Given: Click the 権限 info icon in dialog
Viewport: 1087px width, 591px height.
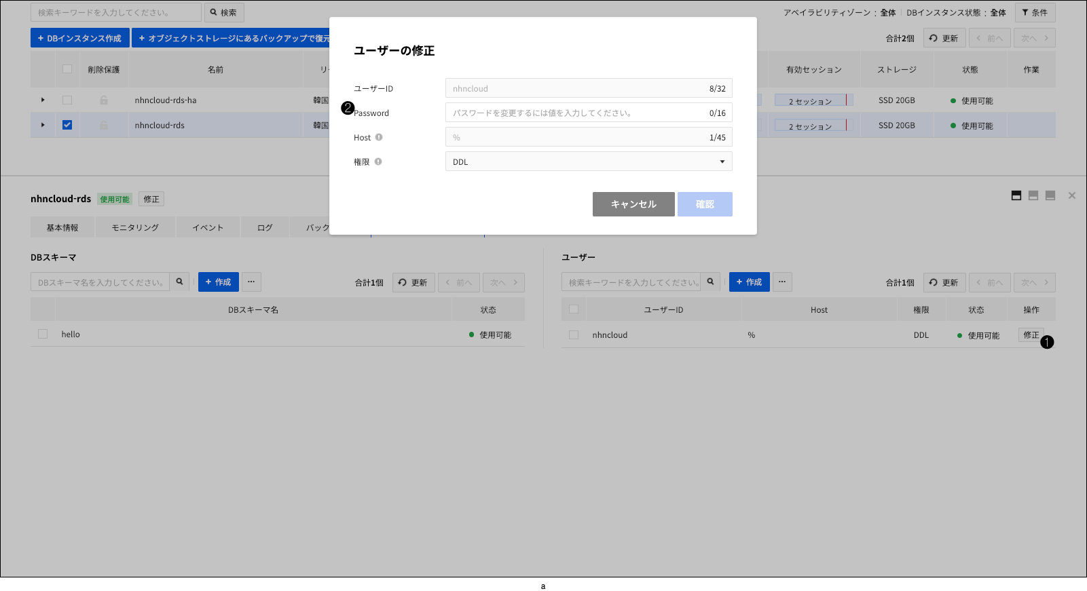Looking at the screenshot, I should pyautogui.click(x=378, y=161).
